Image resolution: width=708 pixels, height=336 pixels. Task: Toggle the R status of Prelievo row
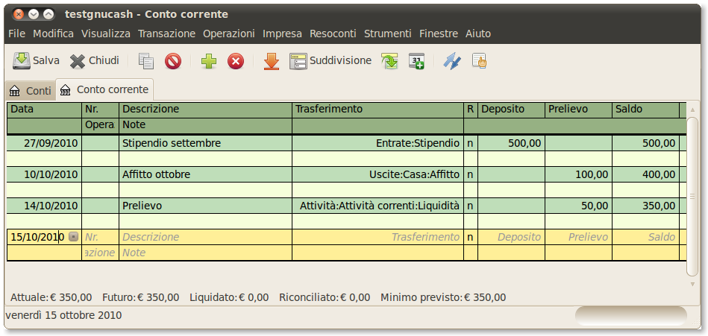[470, 206]
